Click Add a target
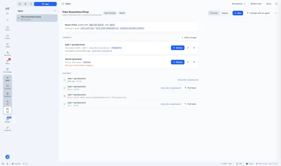The width and height of the screenshot is (281, 166). click(189, 38)
